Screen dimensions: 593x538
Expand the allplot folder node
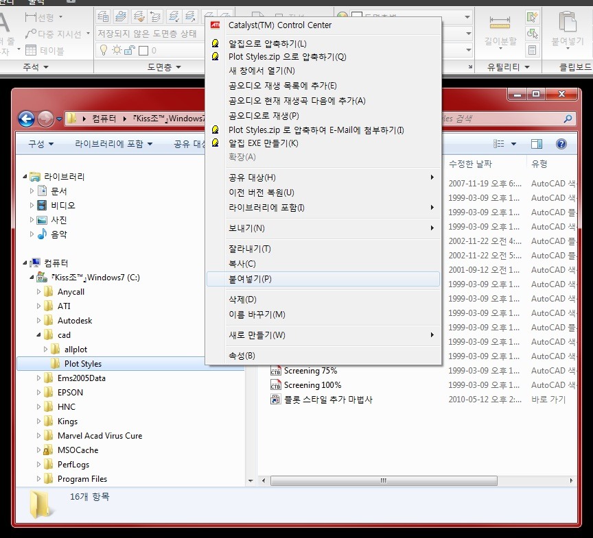pos(45,350)
